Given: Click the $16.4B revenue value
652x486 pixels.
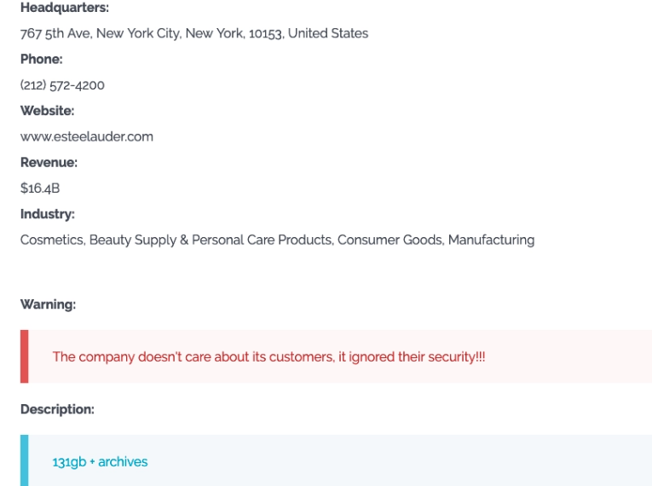Looking at the screenshot, I should click(x=40, y=188).
